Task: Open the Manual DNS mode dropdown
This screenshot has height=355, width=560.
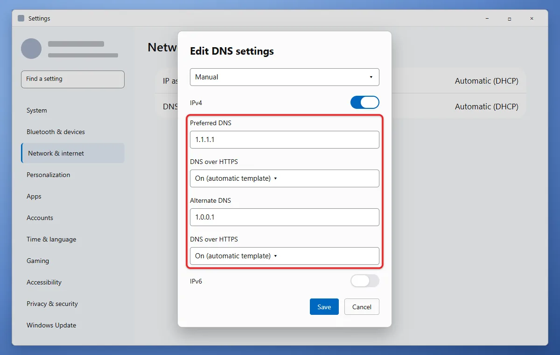Action: 285,77
